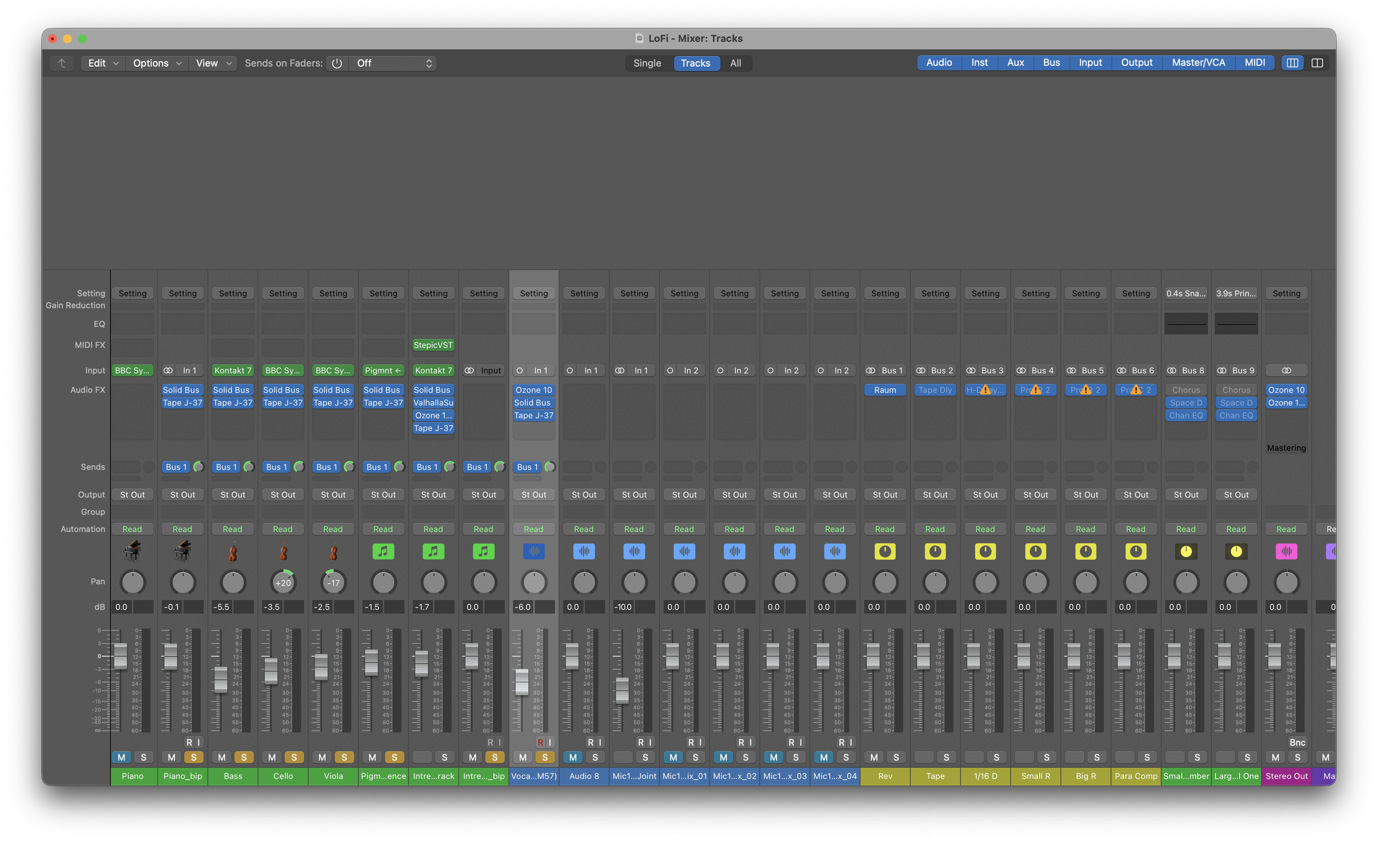This screenshot has width=1378, height=841.
Task: Open the Piano channel Setting menu
Action: [x=132, y=294]
